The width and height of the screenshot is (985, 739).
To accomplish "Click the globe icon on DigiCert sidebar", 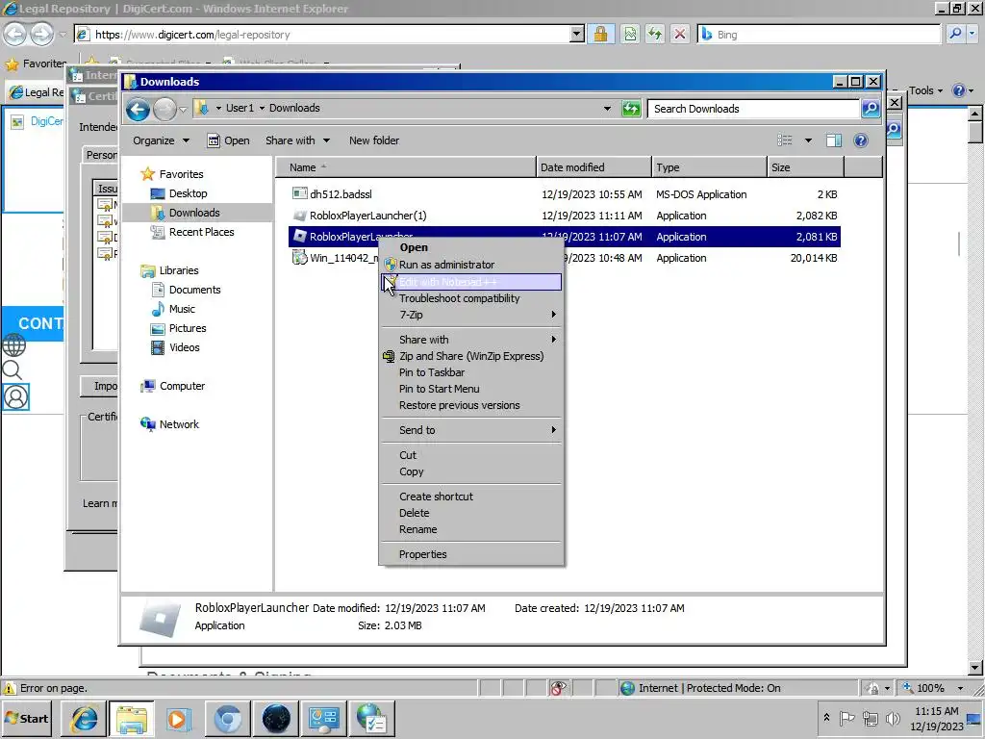I will (x=13, y=345).
